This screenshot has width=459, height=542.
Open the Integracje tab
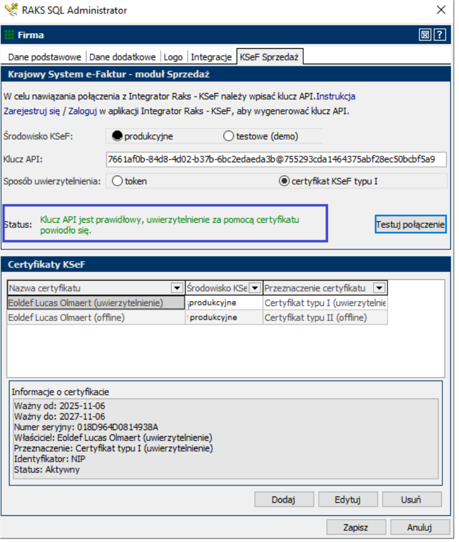click(x=211, y=57)
